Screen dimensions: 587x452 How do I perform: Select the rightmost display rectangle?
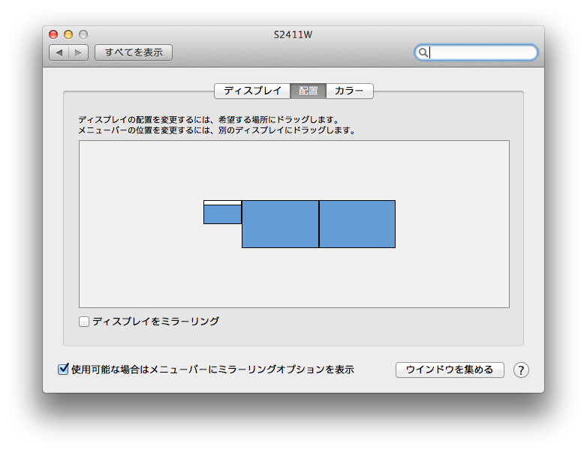click(x=357, y=224)
